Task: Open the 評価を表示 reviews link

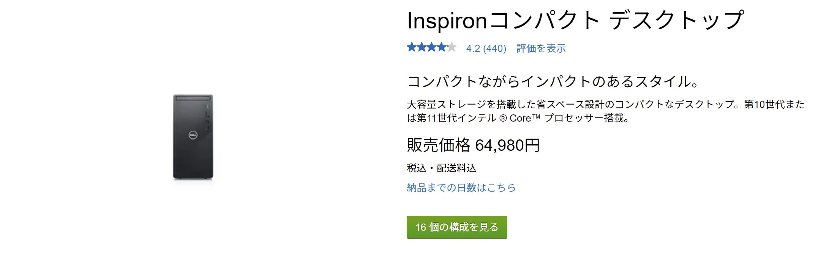Action: [540, 48]
